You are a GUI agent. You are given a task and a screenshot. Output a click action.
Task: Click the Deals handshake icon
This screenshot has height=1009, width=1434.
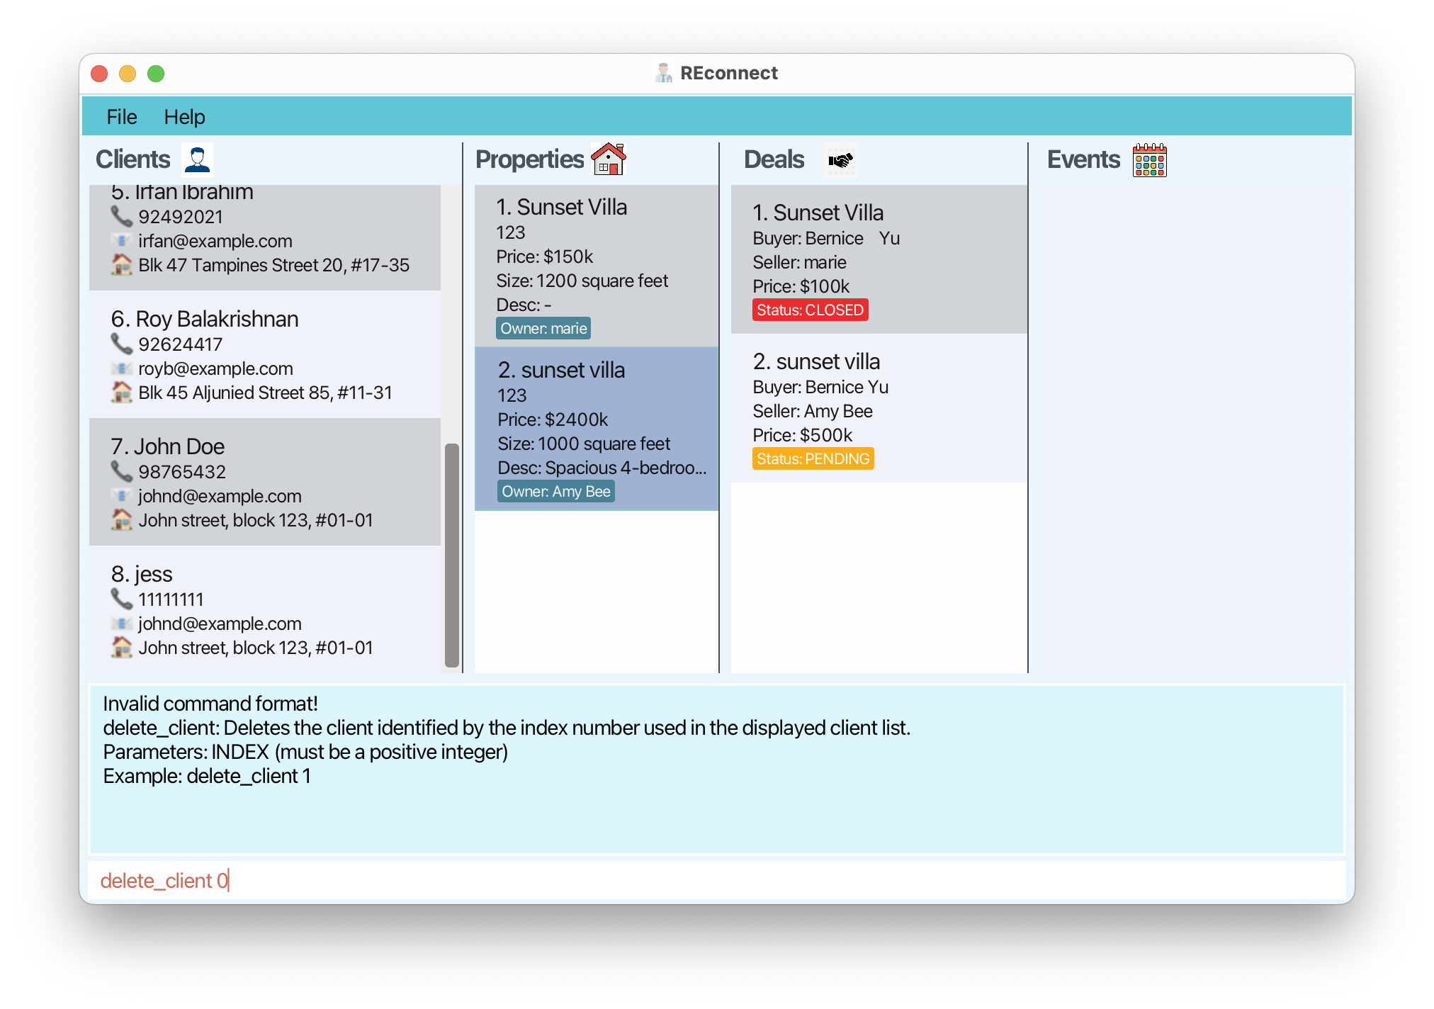[x=840, y=160]
